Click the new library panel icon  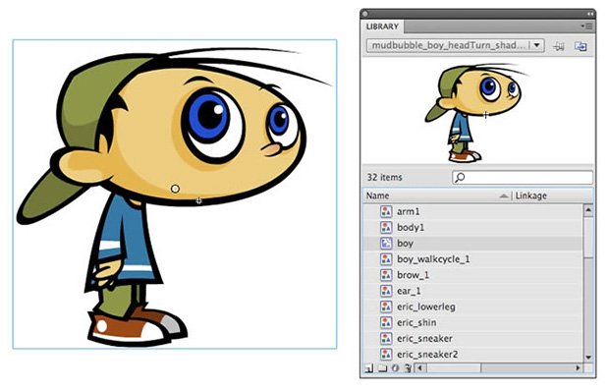point(581,46)
